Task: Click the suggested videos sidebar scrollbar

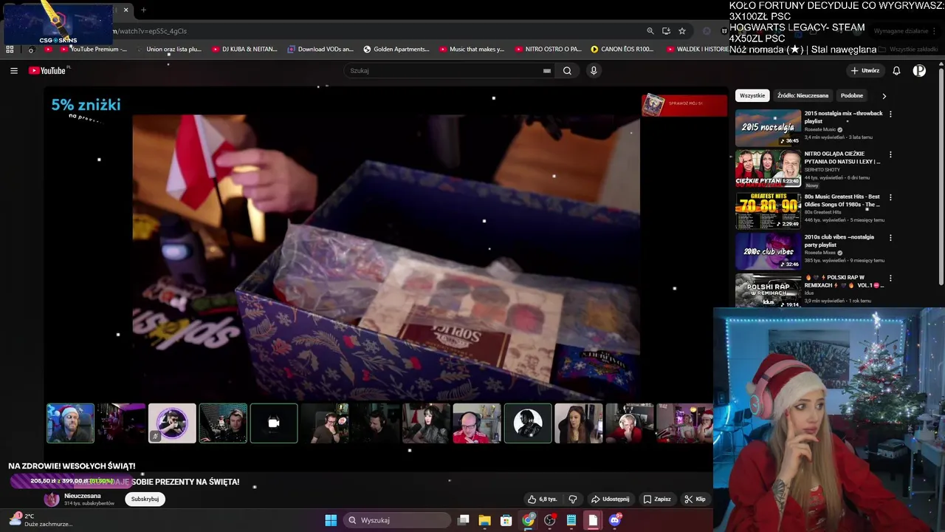Action: coord(941,177)
